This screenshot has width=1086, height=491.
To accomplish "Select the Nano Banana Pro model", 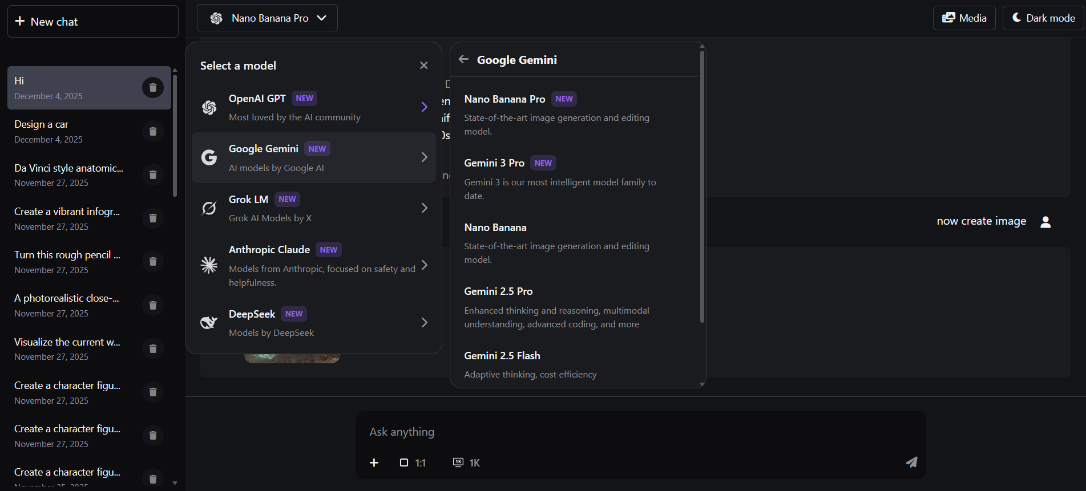I will coord(575,115).
